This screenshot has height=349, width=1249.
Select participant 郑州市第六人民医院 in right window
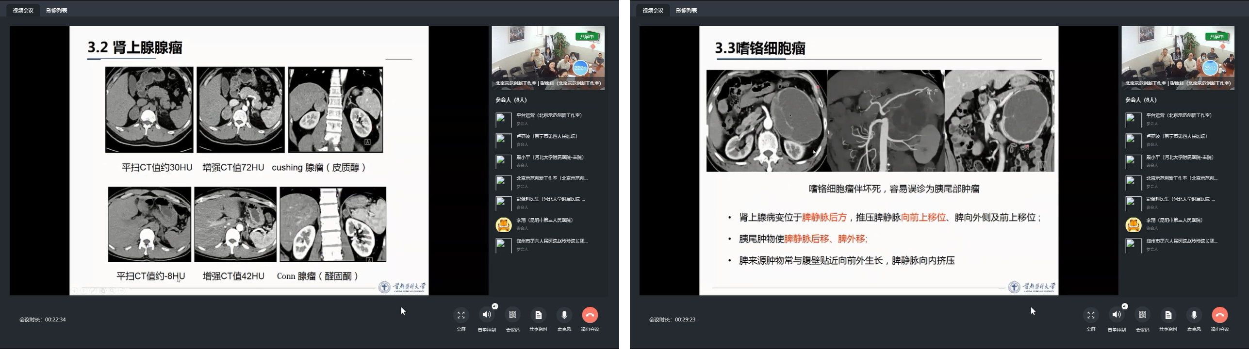point(1178,245)
